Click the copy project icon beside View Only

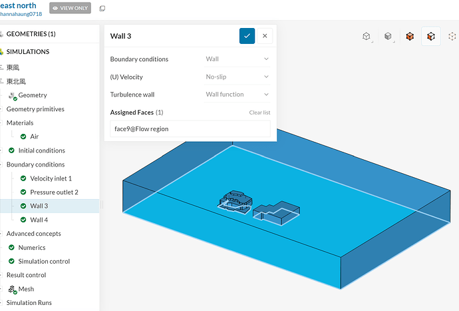(x=102, y=9)
